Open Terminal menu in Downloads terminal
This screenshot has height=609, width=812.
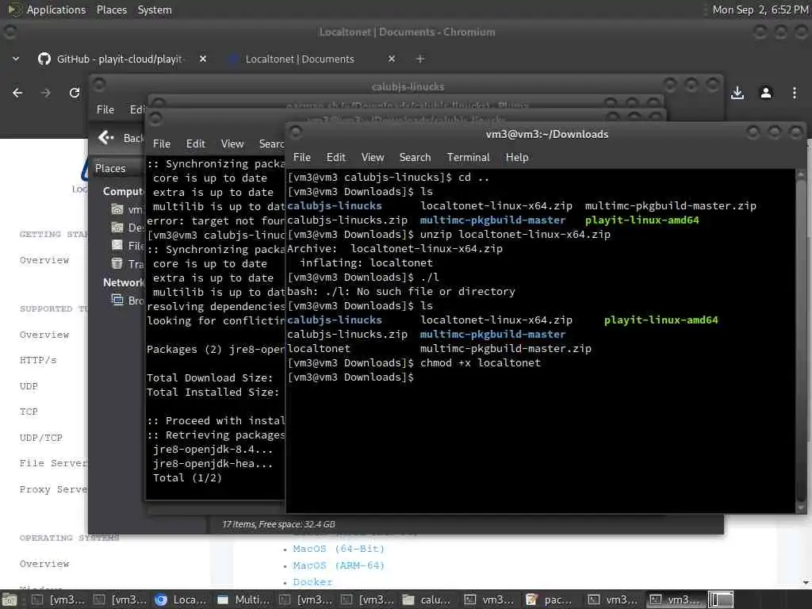pos(468,157)
